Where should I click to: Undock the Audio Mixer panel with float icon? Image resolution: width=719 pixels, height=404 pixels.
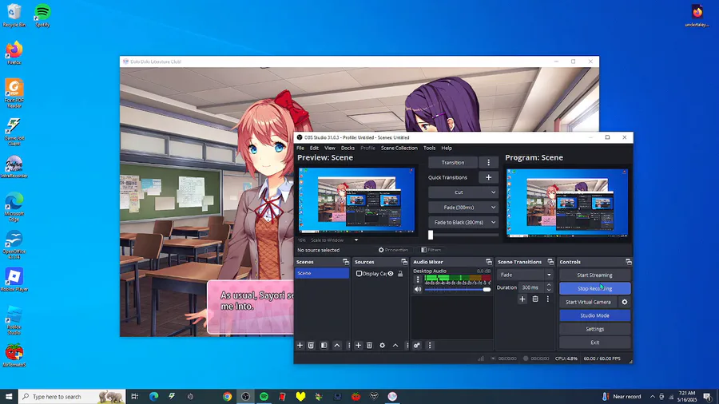pyautogui.click(x=489, y=262)
